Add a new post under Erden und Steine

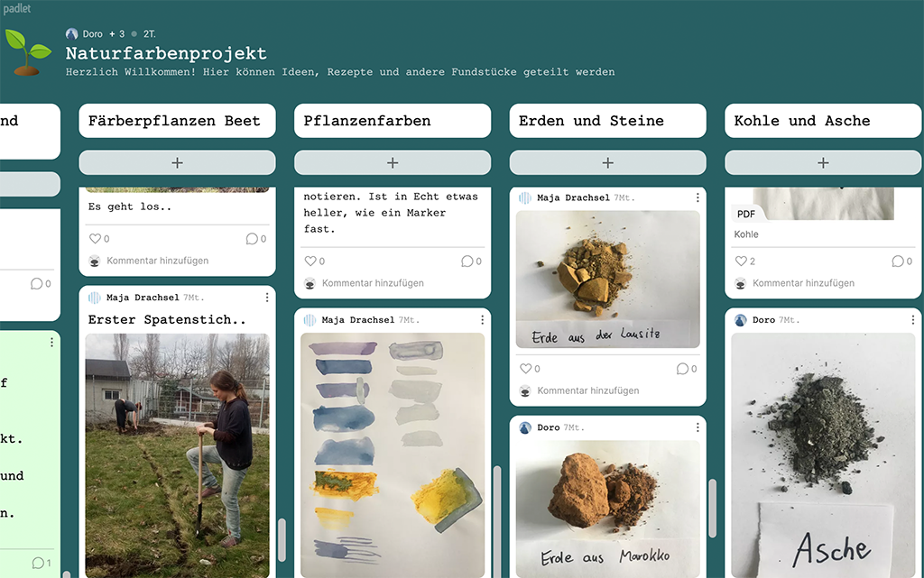607,163
